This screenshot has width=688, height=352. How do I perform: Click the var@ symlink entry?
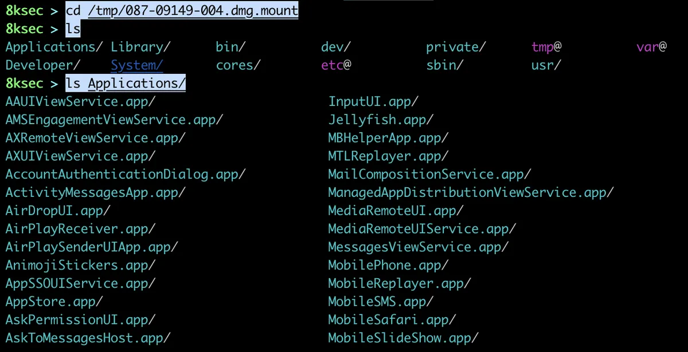651,47
